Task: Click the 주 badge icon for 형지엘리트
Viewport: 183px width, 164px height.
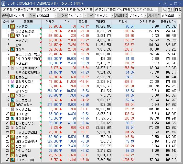Action: (12, 109)
